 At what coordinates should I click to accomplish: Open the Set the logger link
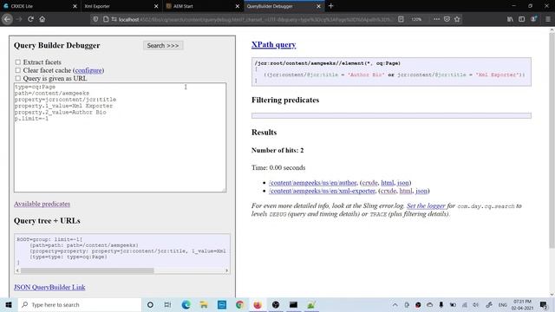tap(426, 205)
